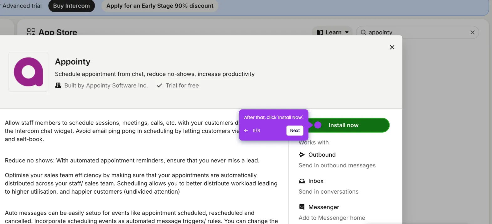The width and height of the screenshot is (492, 224).
Task: Click the checkmark next to Trial for free
Action: 159,85
